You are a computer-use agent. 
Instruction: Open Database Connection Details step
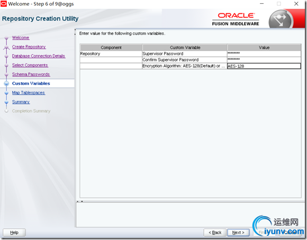click(x=39, y=56)
